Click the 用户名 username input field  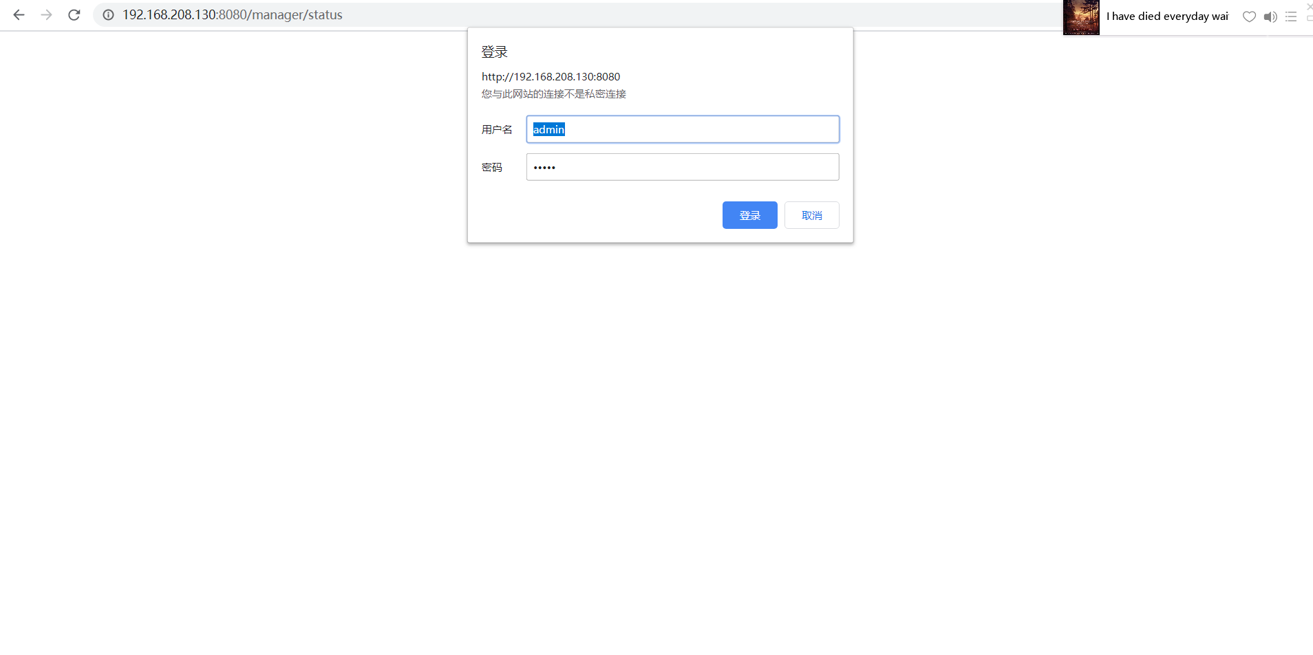tap(682, 129)
